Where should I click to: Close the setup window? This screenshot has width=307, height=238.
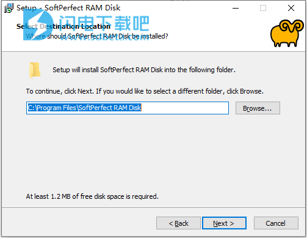(291, 8)
